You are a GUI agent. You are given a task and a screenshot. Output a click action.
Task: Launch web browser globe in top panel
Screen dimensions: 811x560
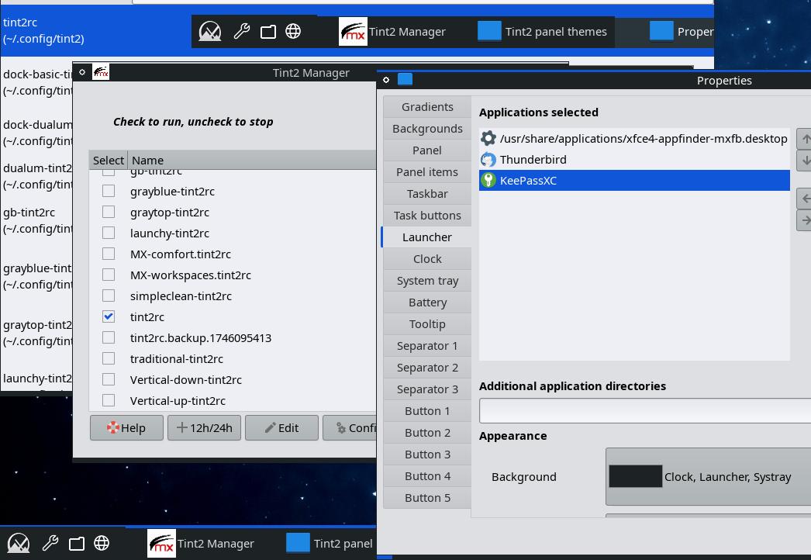[293, 32]
